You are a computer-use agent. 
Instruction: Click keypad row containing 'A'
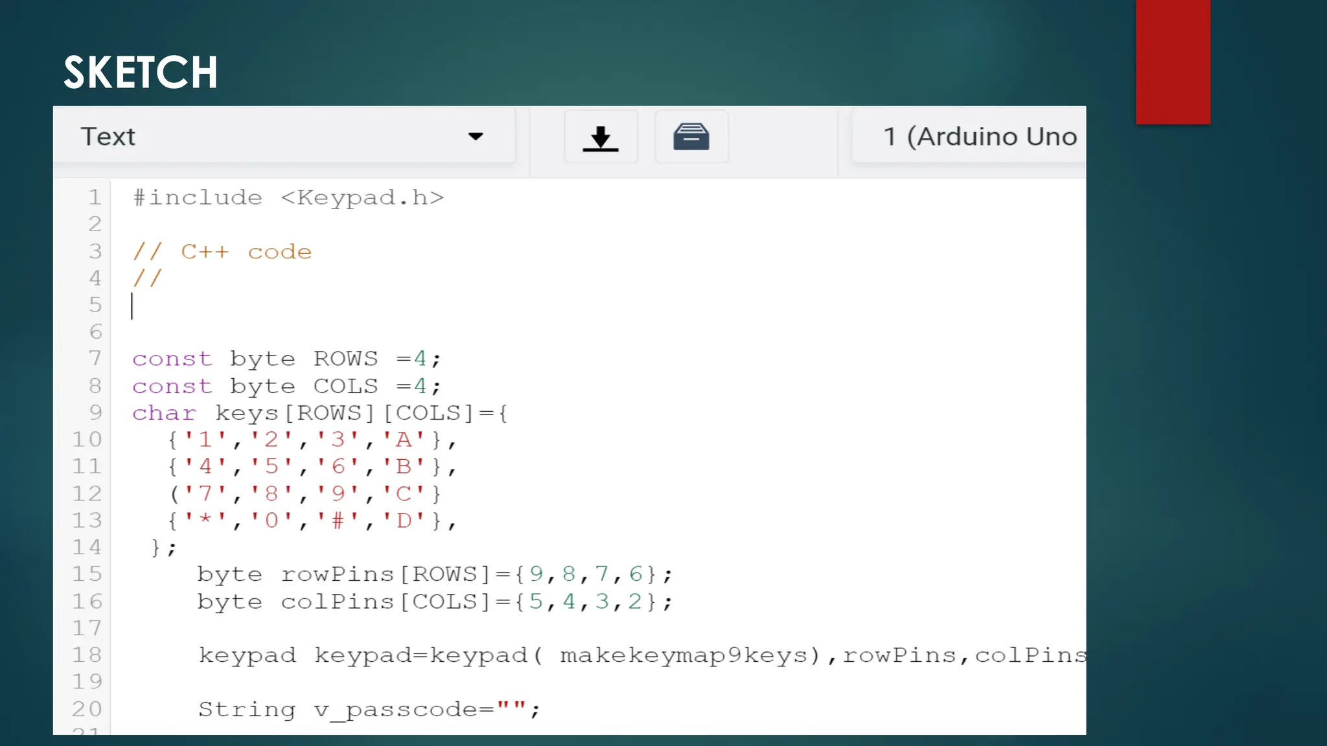pyautogui.click(x=312, y=440)
